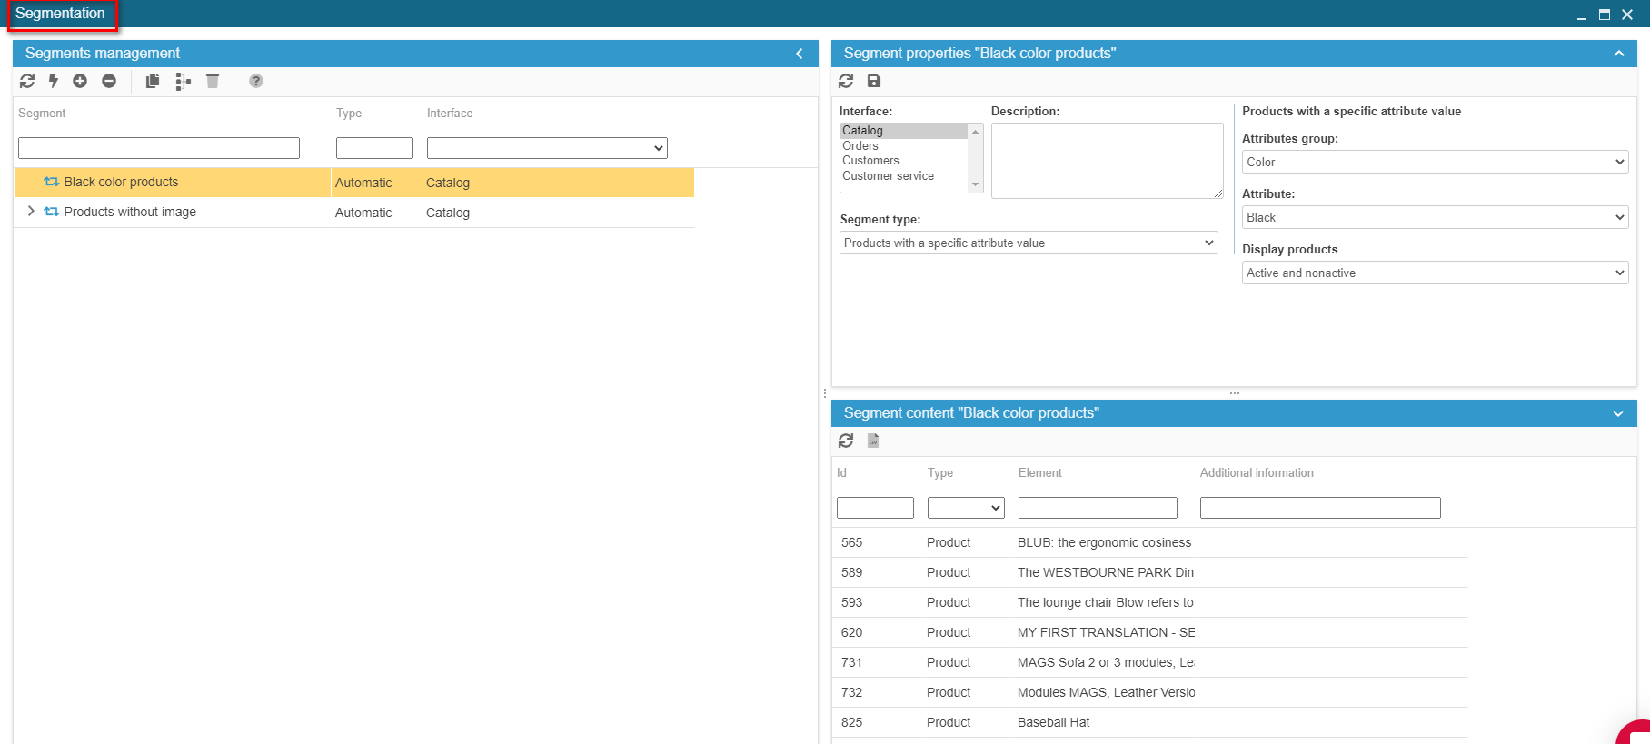Viewport: 1650px width, 744px height.
Task: Open the Segment type dropdown
Action: 1028,243
